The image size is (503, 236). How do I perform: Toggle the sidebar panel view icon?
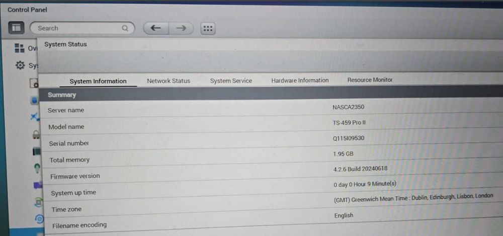point(16,28)
